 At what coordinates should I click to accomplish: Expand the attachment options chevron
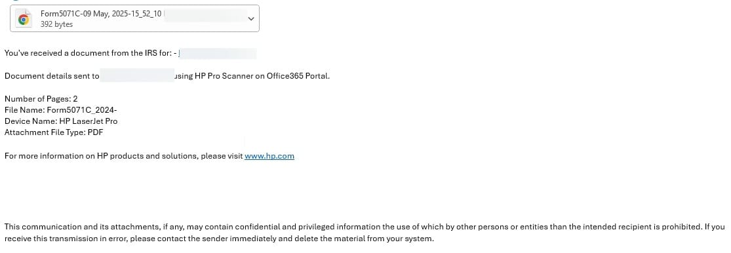pos(251,18)
